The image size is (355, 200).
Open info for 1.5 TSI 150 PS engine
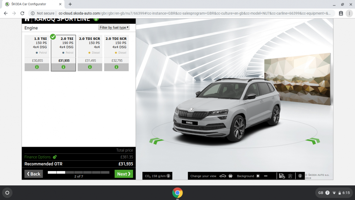tap(37, 67)
